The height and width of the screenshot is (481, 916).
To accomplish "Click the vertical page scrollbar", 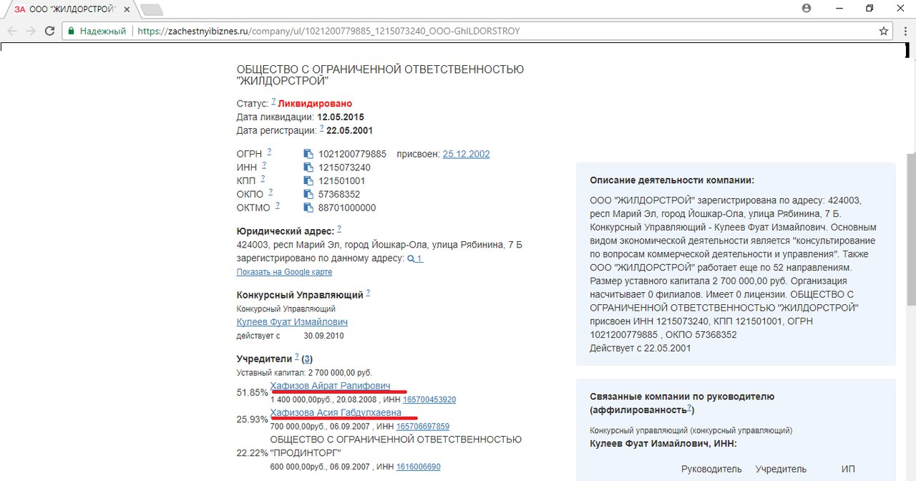I will 910,229.
